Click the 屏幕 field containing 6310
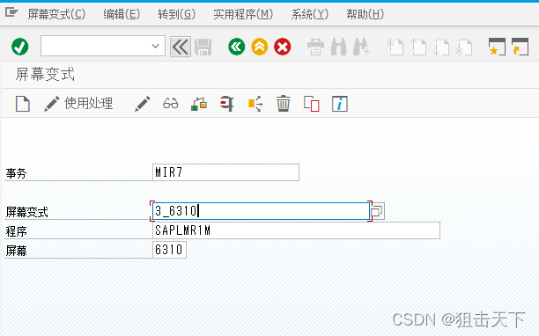The width and height of the screenshot is (539, 336). pyautogui.click(x=169, y=250)
